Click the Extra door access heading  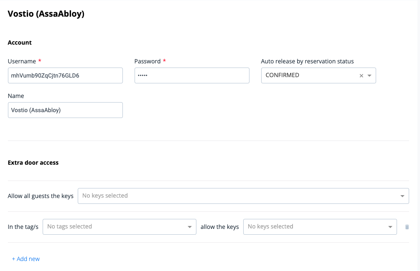33,163
